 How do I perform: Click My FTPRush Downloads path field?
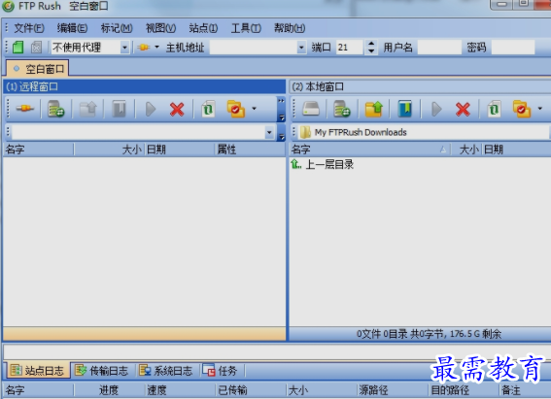(x=423, y=133)
